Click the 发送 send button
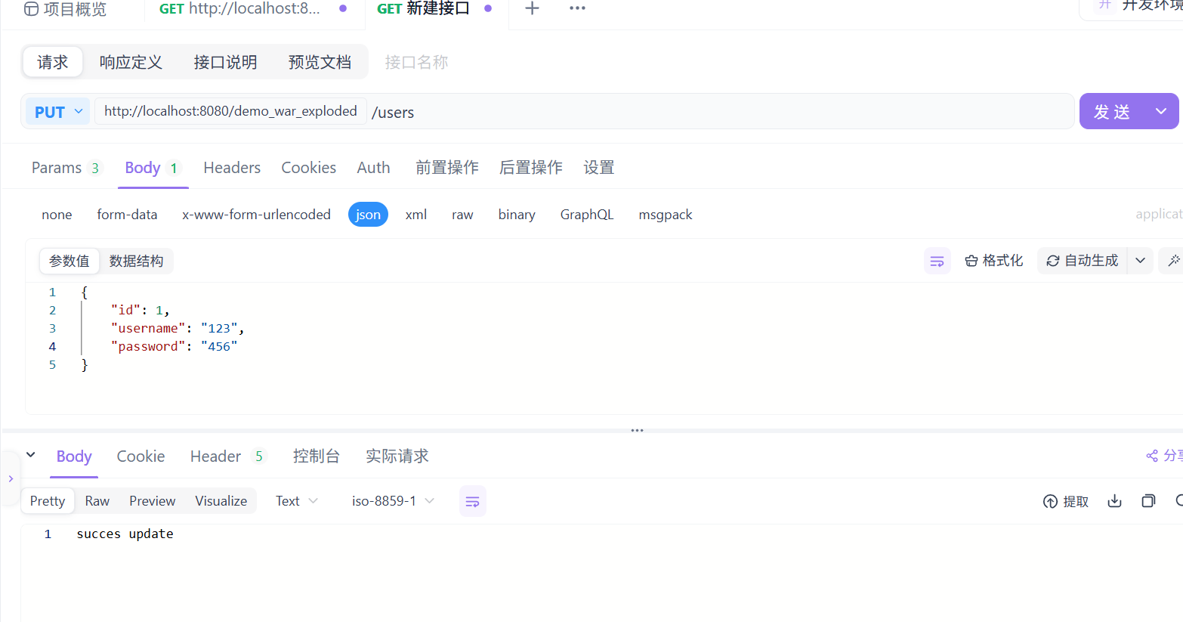Viewport: 1183px width, 622px height. tap(1111, 111)
